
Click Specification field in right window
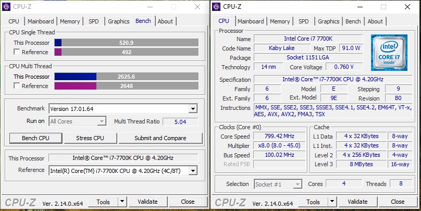[x=333, y=80]
